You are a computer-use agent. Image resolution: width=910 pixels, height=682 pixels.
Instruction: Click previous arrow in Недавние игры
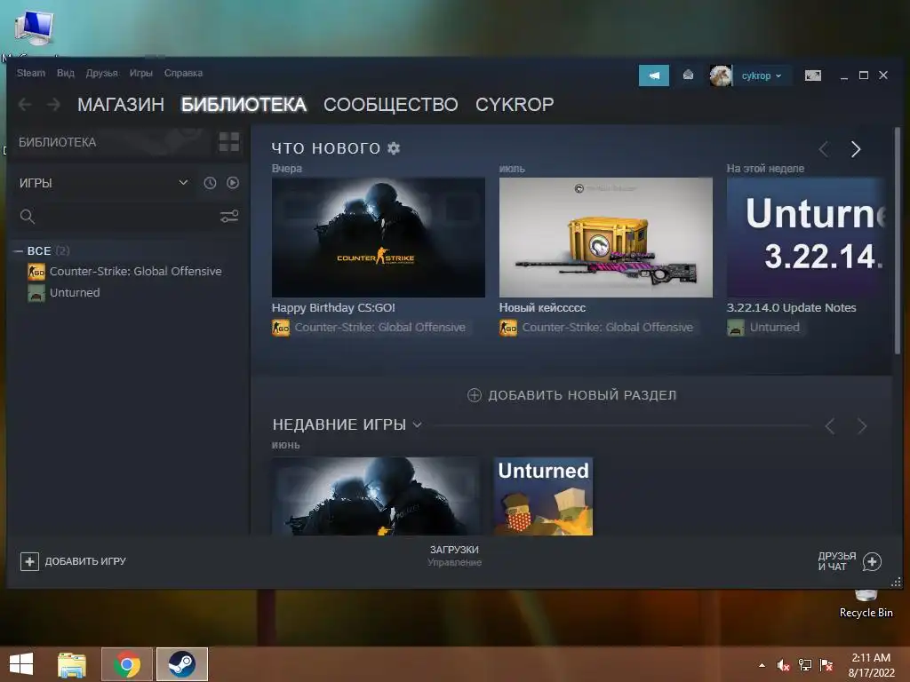[x=830, y=426]
